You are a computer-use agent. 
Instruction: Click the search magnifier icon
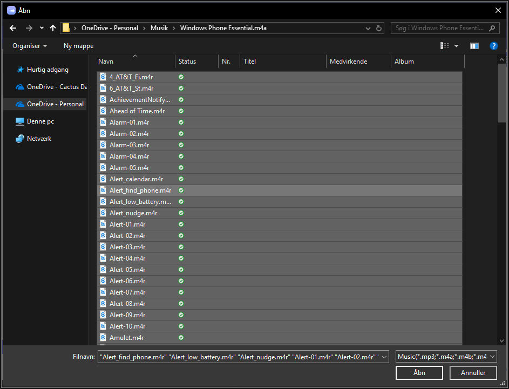(492, 28)
